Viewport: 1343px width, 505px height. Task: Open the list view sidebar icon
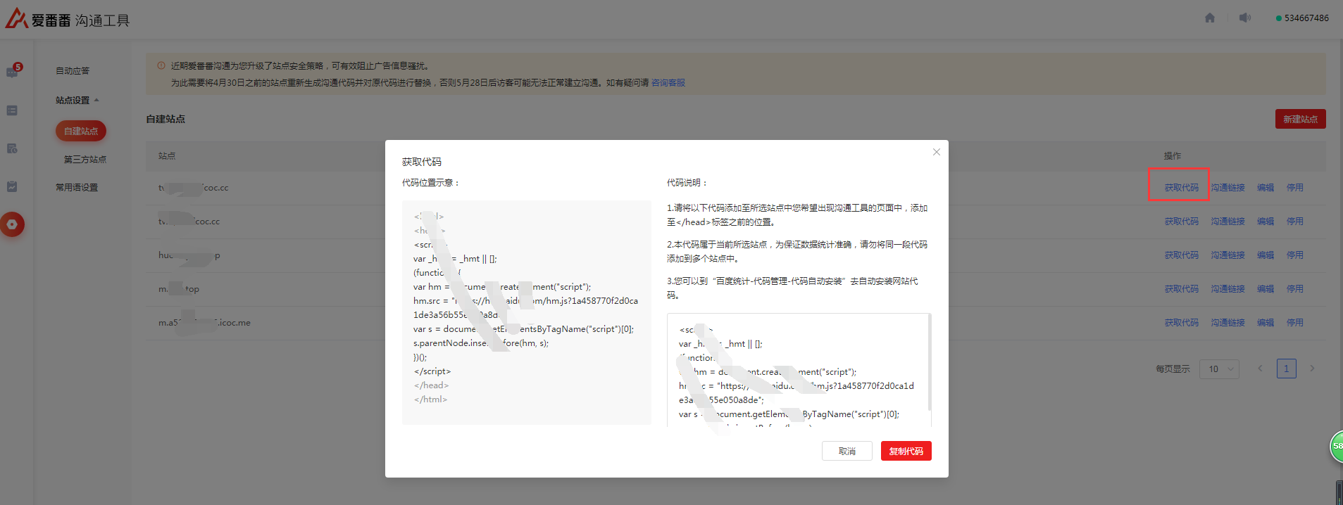coord(12,110)
